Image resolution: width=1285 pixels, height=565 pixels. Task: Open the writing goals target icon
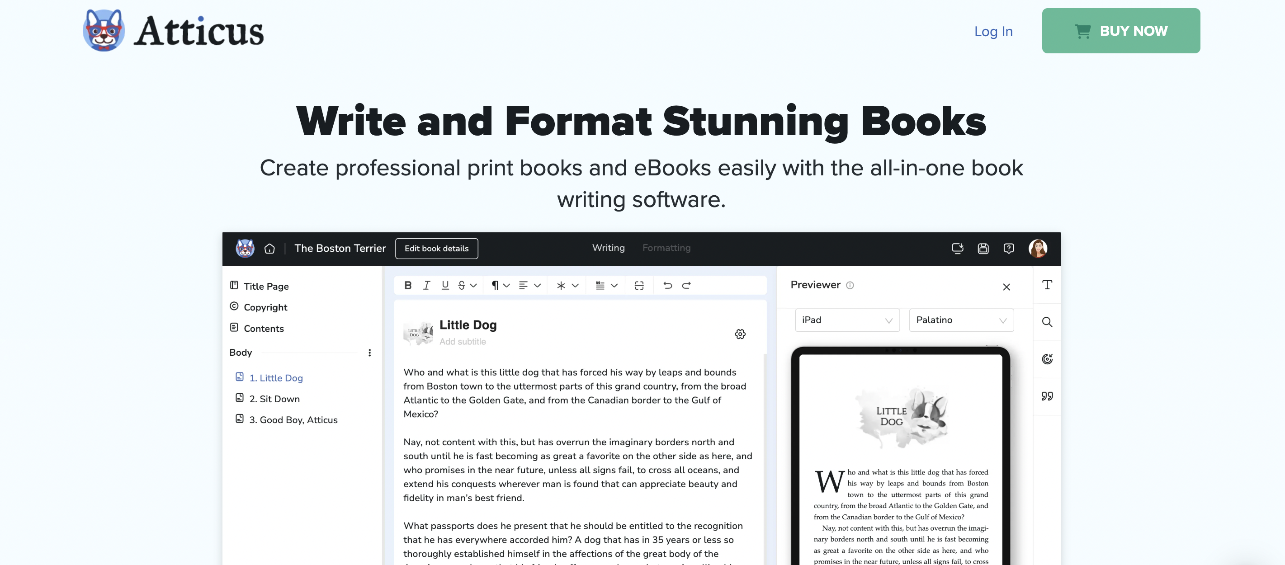click(1047, 359)
